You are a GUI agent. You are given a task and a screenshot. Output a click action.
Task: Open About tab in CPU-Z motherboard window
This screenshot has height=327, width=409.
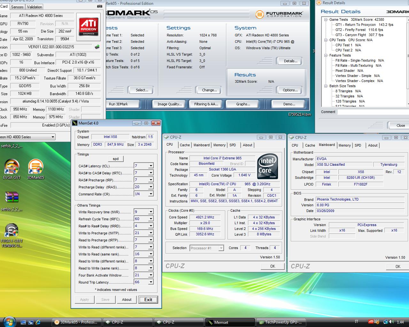pos(373,145)
